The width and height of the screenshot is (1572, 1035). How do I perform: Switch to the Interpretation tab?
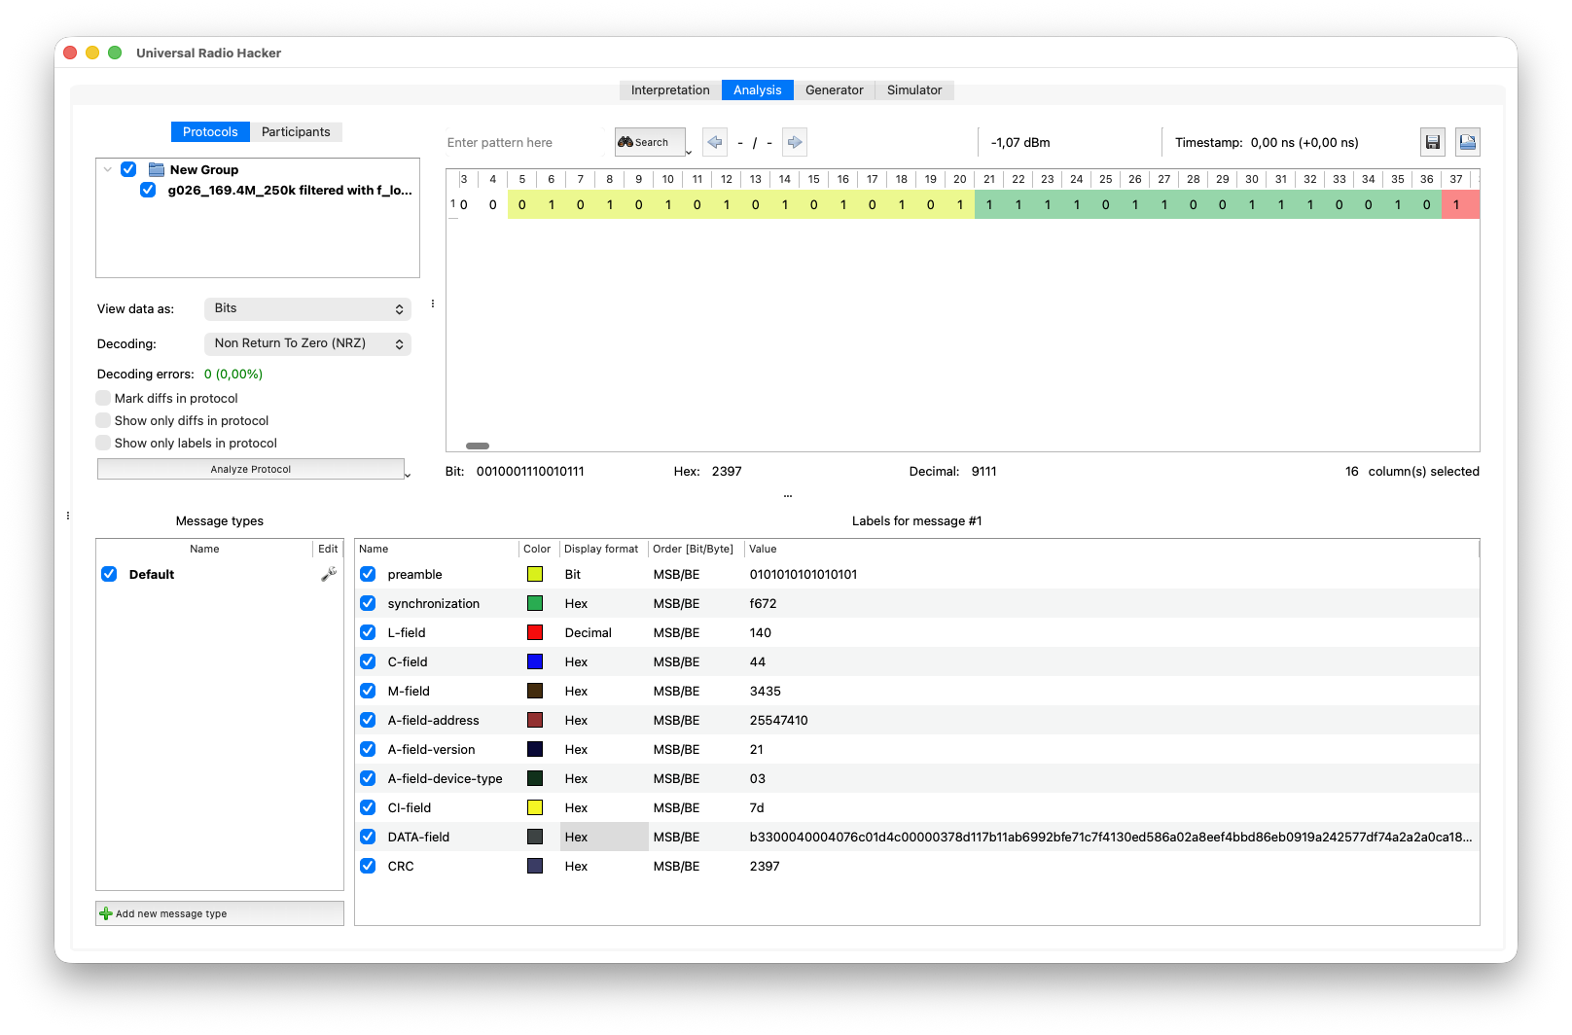[x=670, y=89]
